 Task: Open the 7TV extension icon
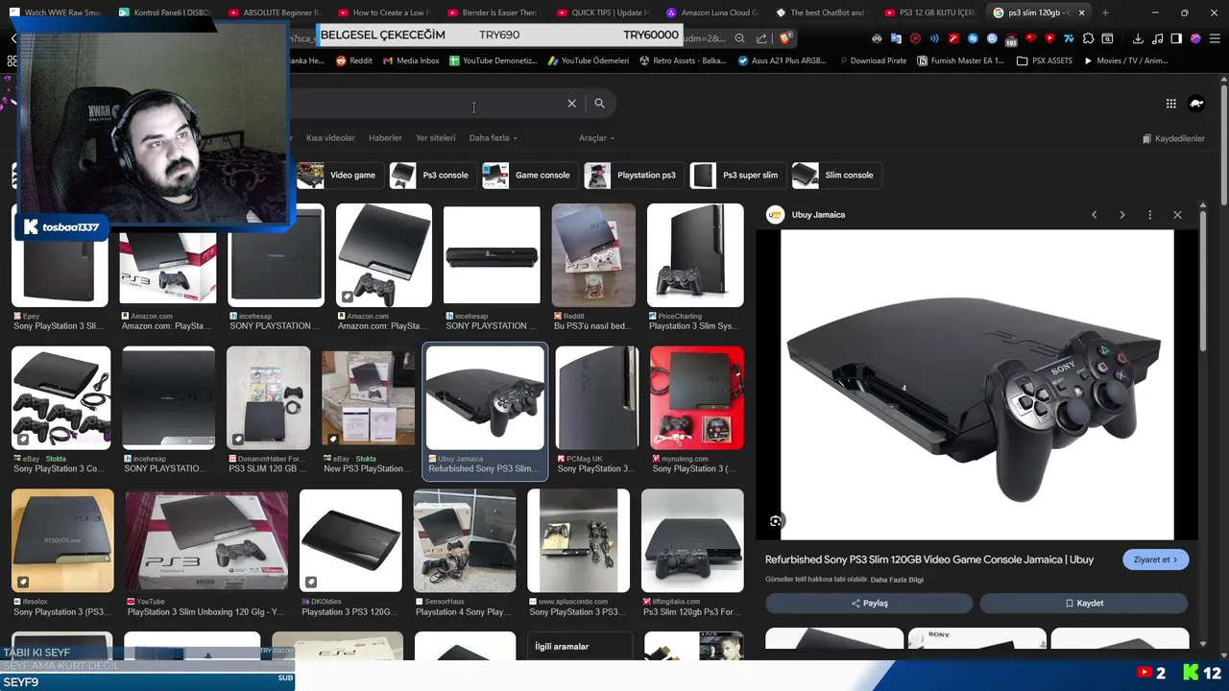pos(1069,38)
